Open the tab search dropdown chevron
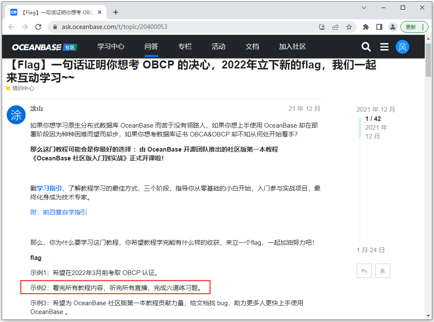Viewport: 434px width, 322px height. click(364, 8)
